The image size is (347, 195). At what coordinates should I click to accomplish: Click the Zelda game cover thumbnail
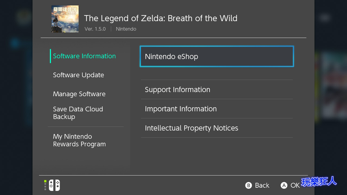click(65, 19)
